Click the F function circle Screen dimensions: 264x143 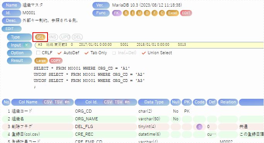click(x=155, y=13)
